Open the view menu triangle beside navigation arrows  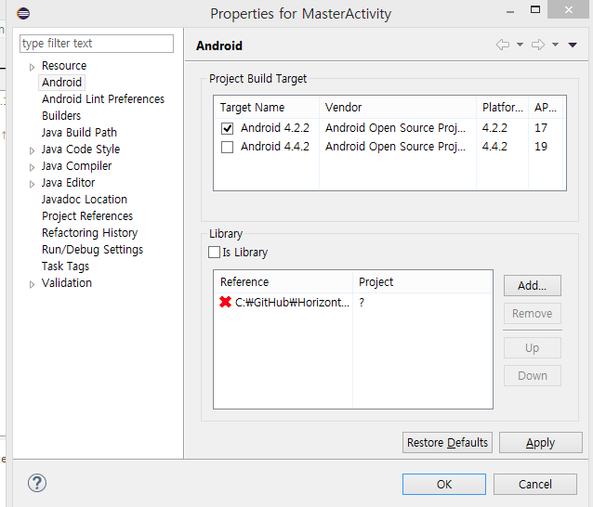click(573, 45)
